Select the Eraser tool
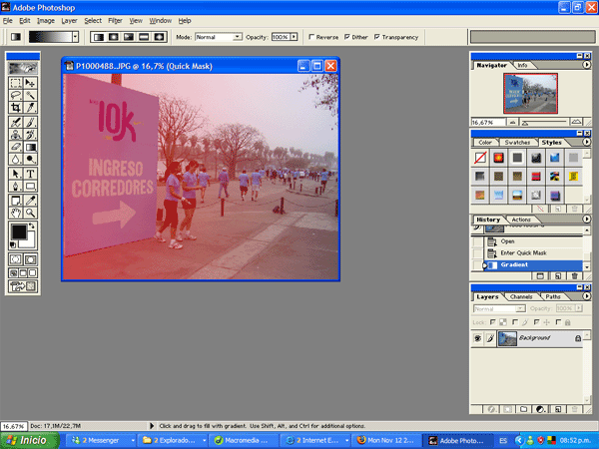The image size is (599, 449). pos(16,147)
